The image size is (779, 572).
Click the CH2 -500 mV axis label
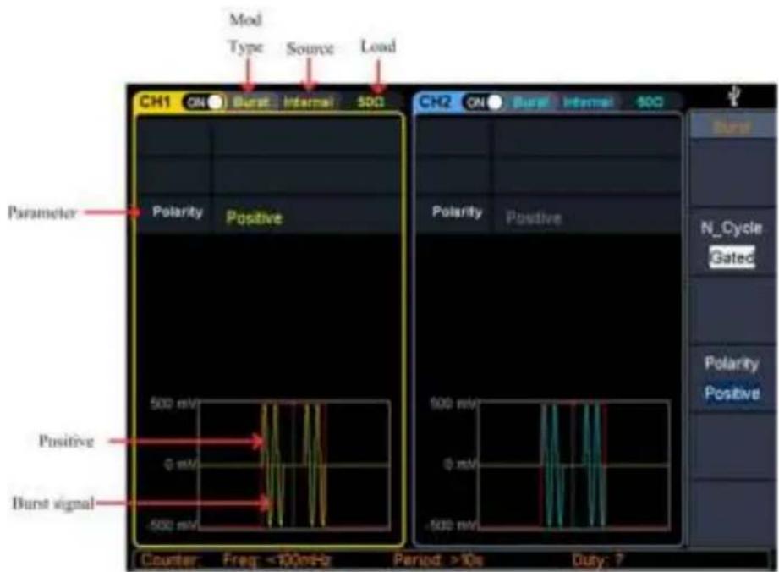453,525
